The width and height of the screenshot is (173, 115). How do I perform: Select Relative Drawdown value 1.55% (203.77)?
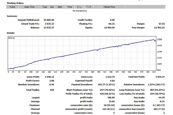click(x=156, y=85)
